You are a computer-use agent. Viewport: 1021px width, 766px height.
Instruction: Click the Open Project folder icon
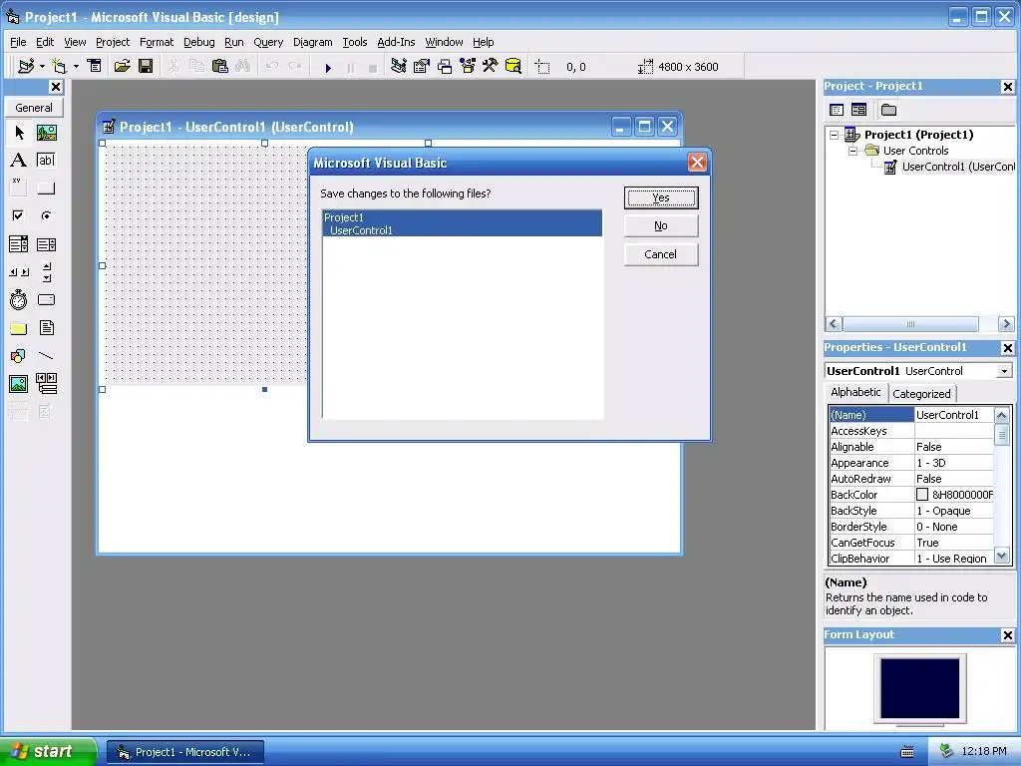[x=122, y=67]
